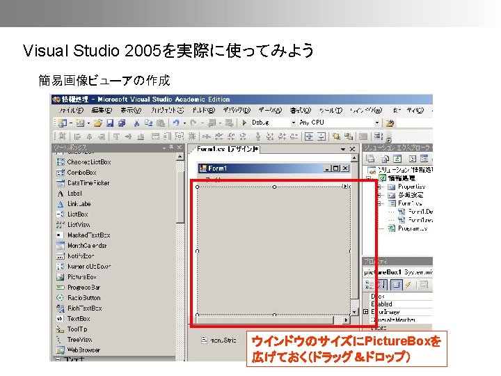
Task: Select the 参照設定 references node
Action: (x=406, y=195)
